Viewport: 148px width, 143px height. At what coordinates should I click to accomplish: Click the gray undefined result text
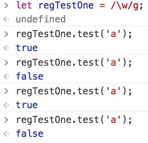pos(41,19)
